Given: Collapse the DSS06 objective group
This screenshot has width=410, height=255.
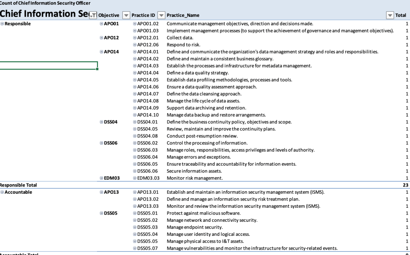Looking at the screenshot, I should click(101, 143).
